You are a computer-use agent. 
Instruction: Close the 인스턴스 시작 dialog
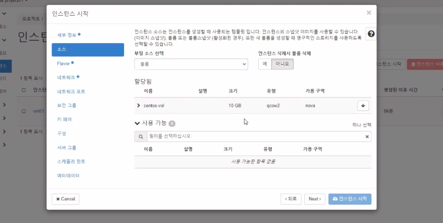point(369,13)
